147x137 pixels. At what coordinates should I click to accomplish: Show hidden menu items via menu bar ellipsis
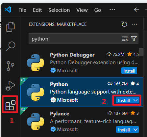112,9
